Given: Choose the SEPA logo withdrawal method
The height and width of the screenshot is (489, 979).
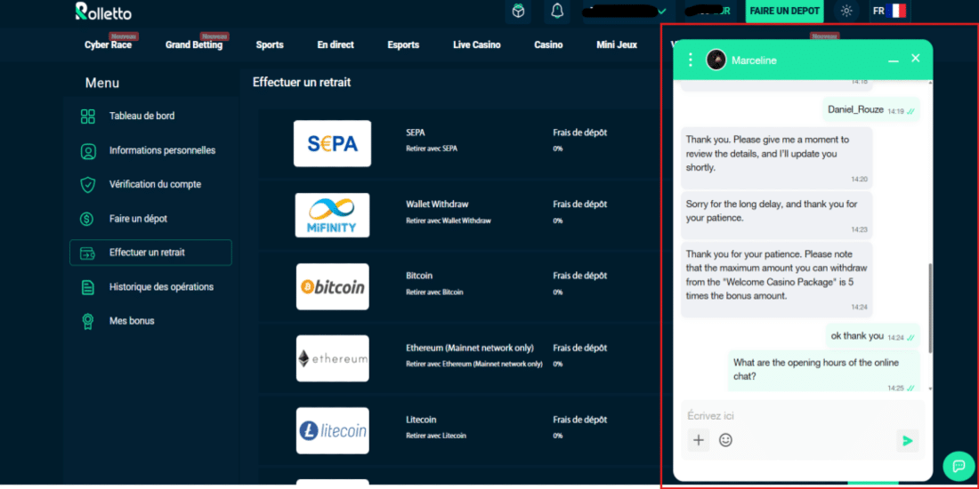Looking at the screenshot, I should tap(332, 143).
